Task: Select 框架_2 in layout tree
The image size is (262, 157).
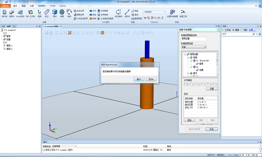Action: point(9,49)
